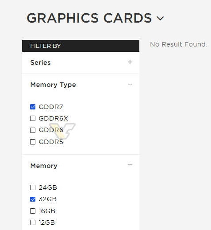Enable the GDDR6X checkbox
211x230 pixels.
(33, 118)
